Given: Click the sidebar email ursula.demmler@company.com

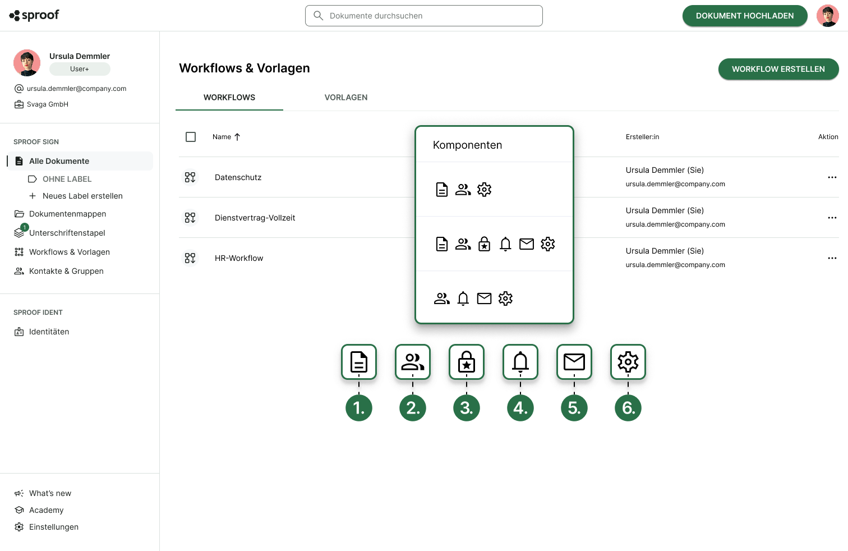Looking at the screenshot, I should pos(77,89).
